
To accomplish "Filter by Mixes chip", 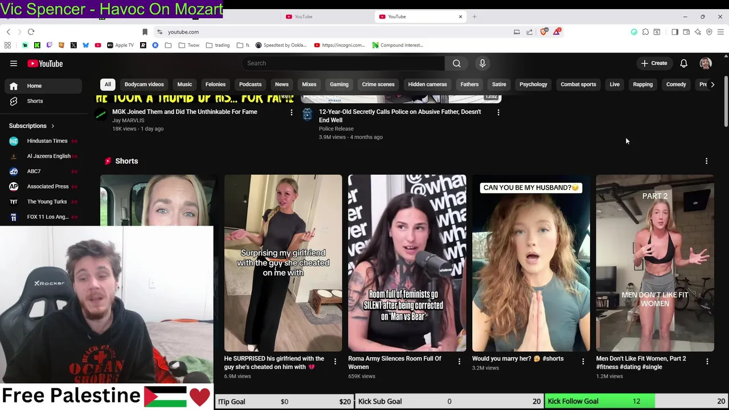I will 309,84.
